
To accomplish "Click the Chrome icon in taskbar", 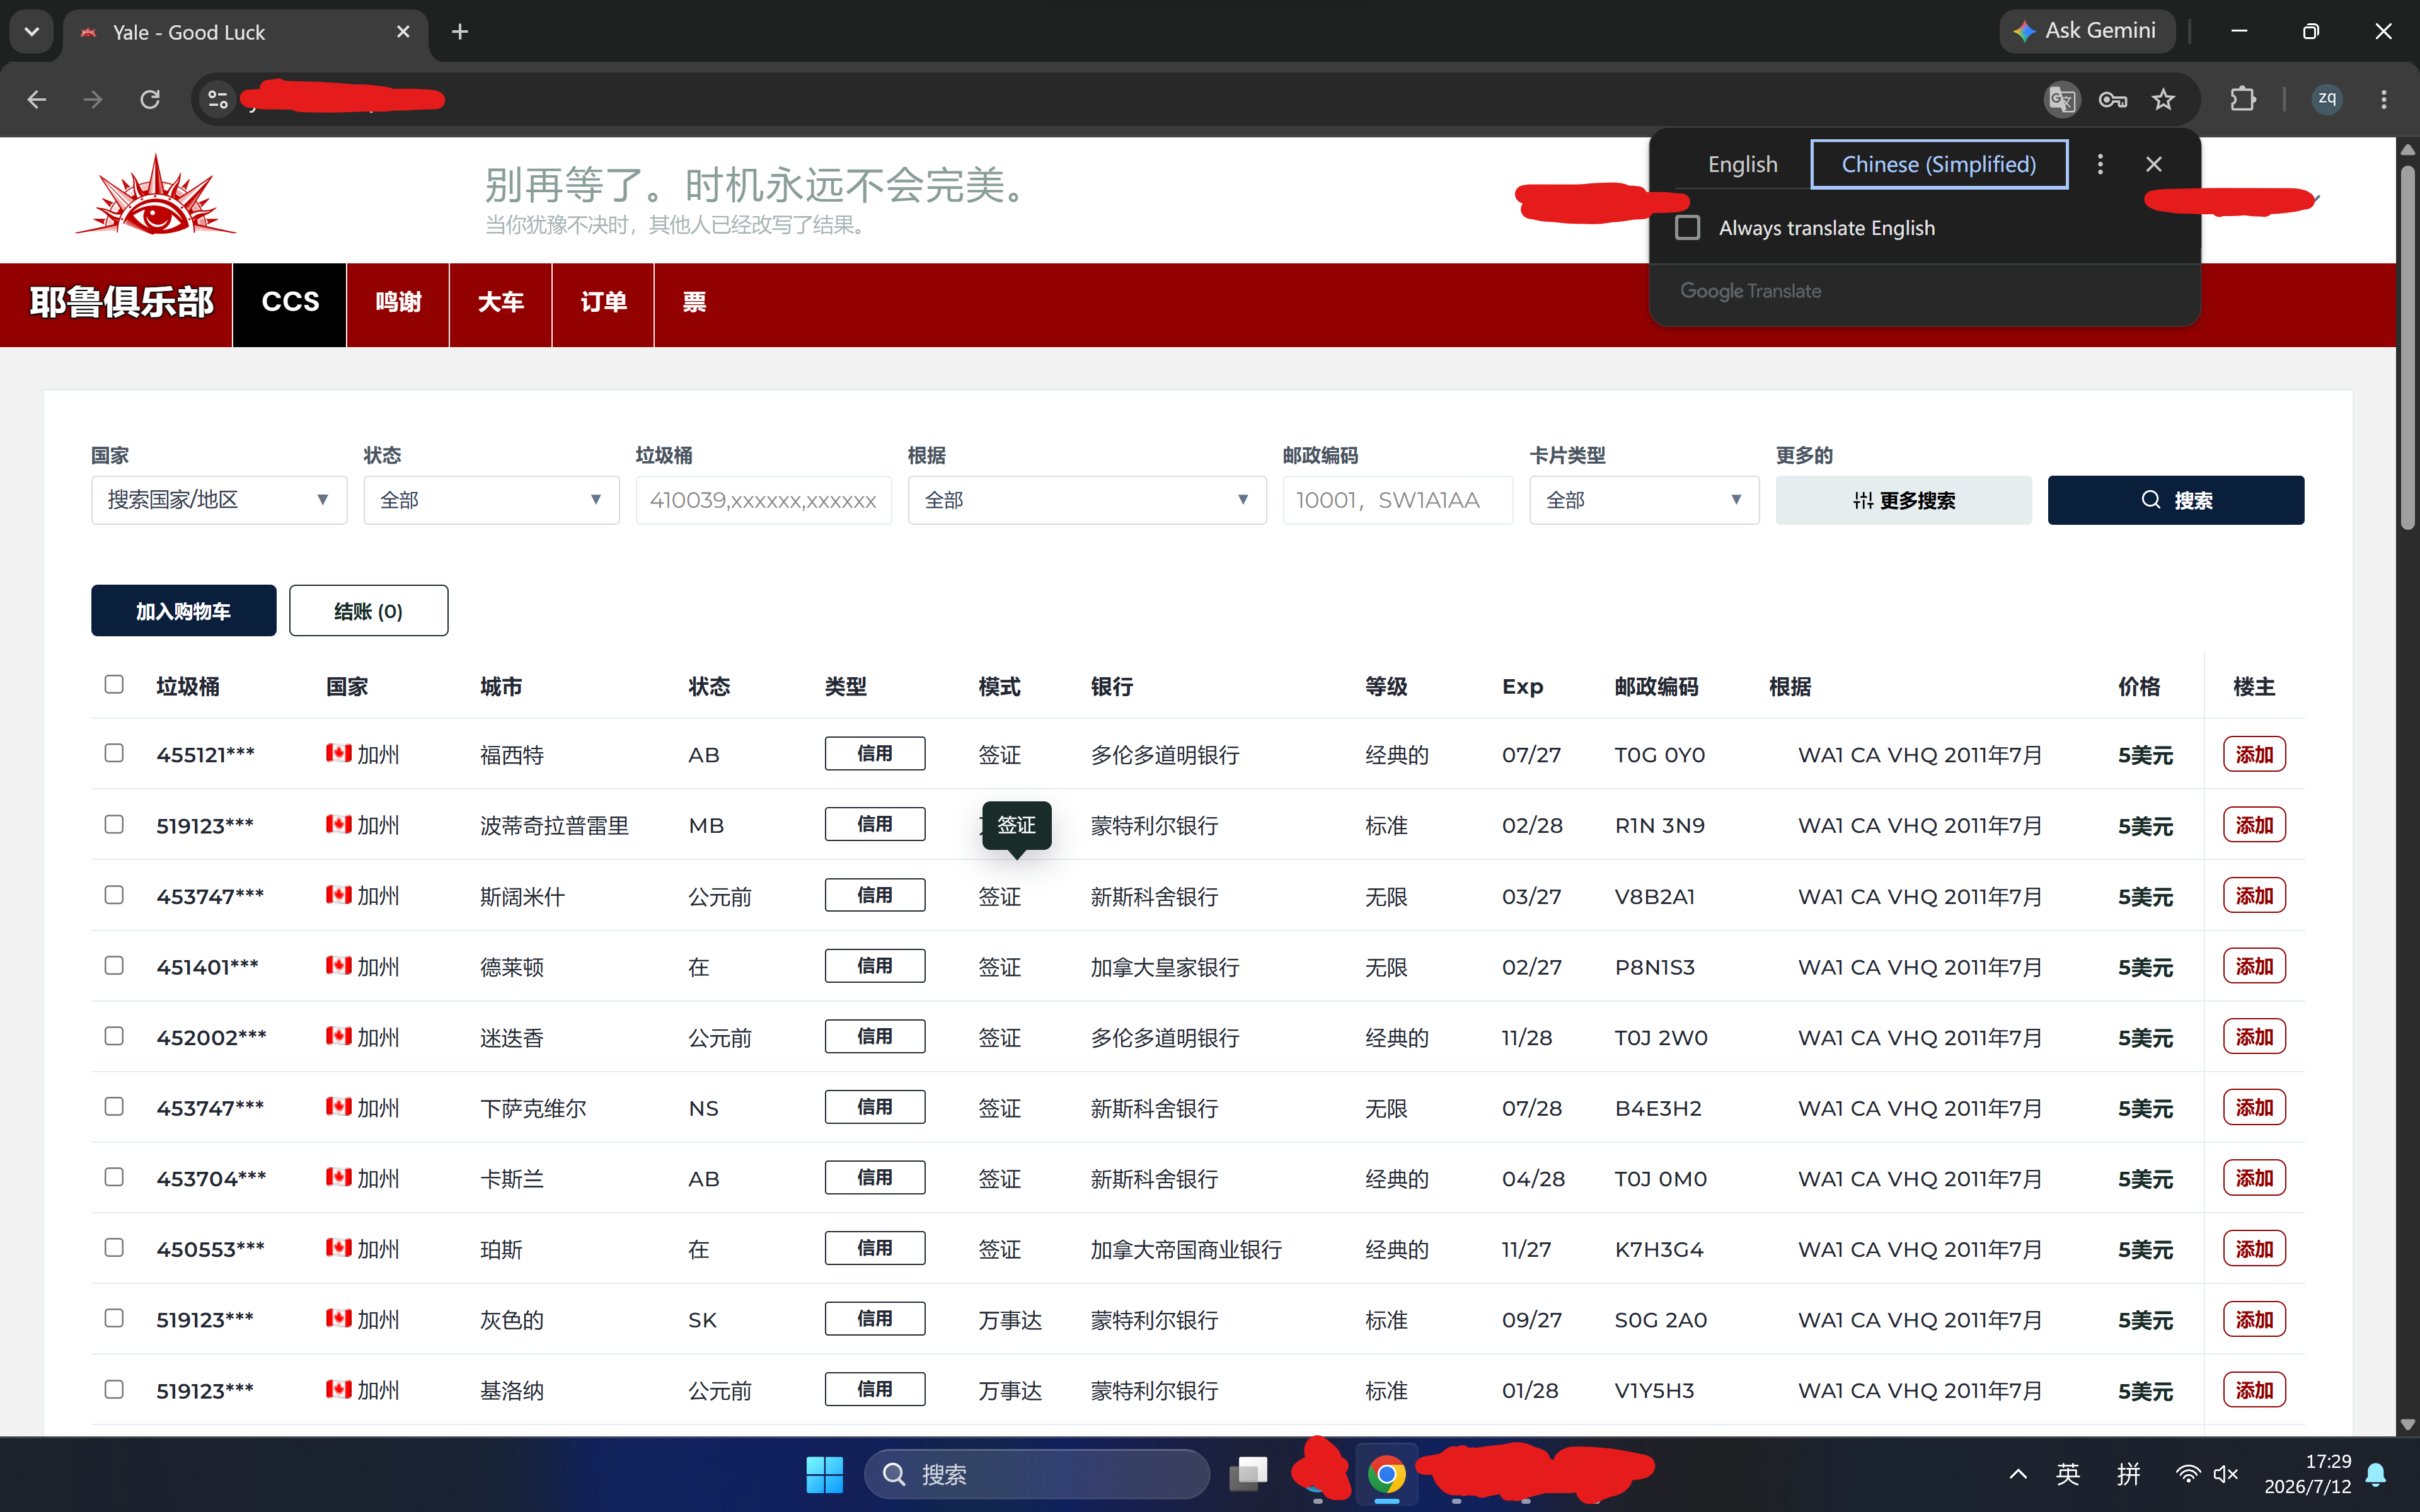I will click(1386, 1474).
